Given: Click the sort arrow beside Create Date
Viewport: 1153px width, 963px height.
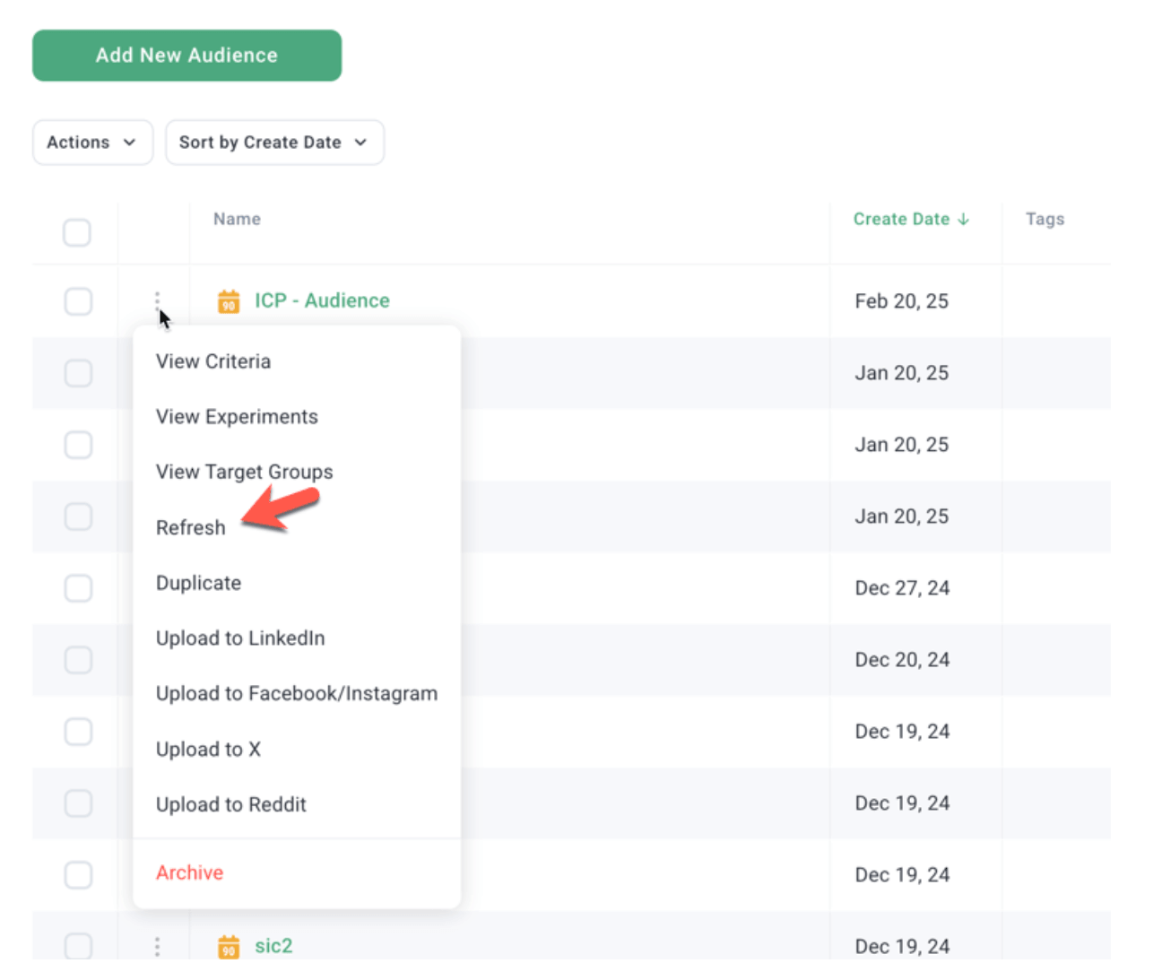Looking at the screenshot, I should click(964, 220).
